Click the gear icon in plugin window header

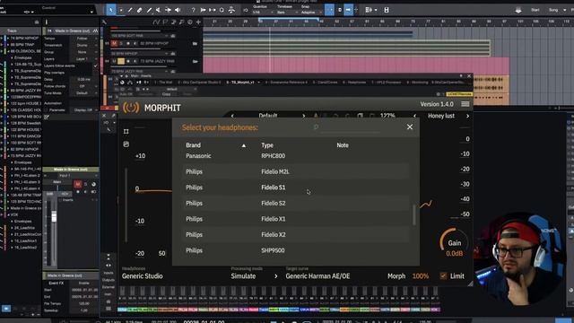[x=439, y=94]
